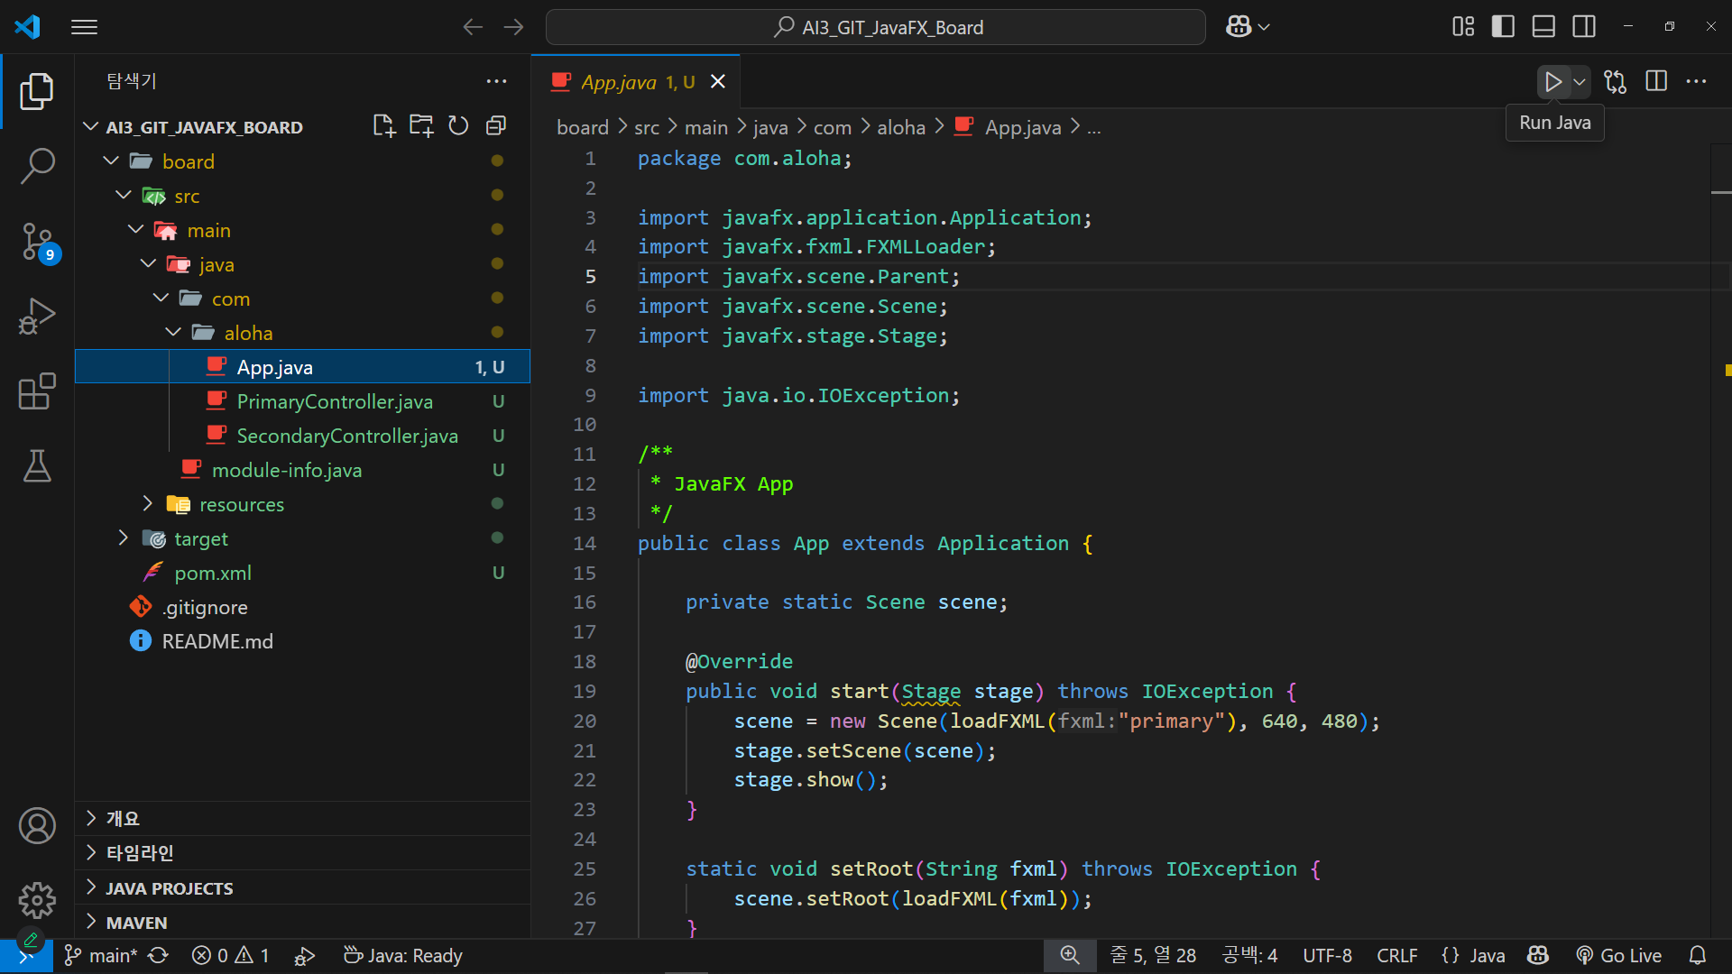Open editor More Actions ellipsis
Image resolution: width=1732 pixels, height=974 pixels.
1696,82
